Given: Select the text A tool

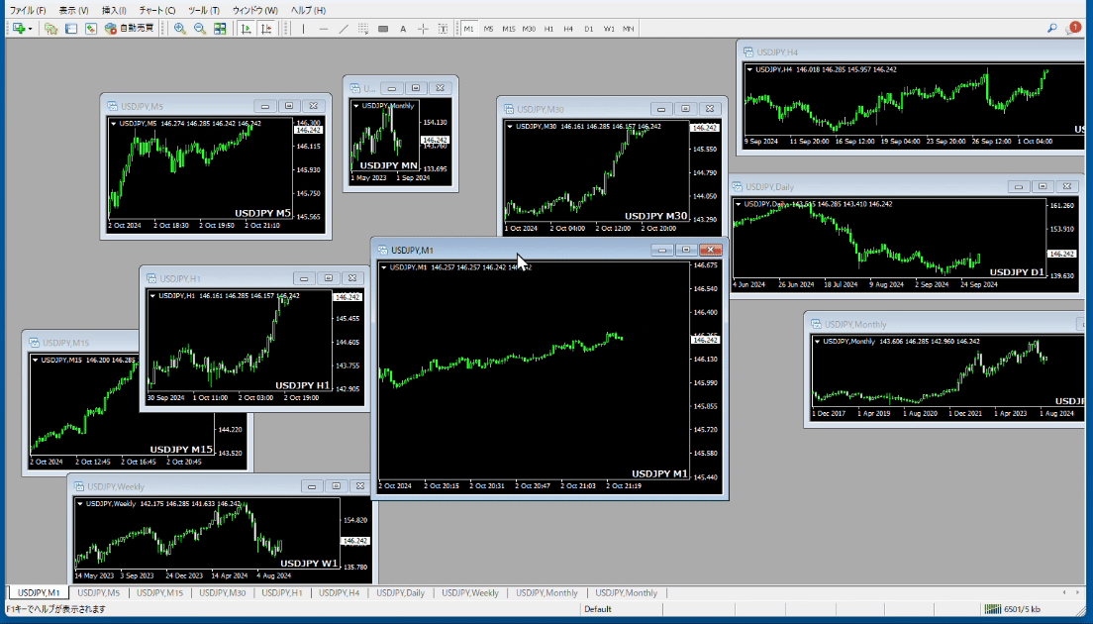Looking at the screenshot, I should tap(403, 29).
